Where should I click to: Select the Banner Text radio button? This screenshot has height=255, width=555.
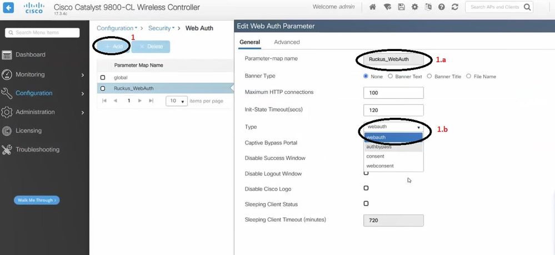[391, 76]
